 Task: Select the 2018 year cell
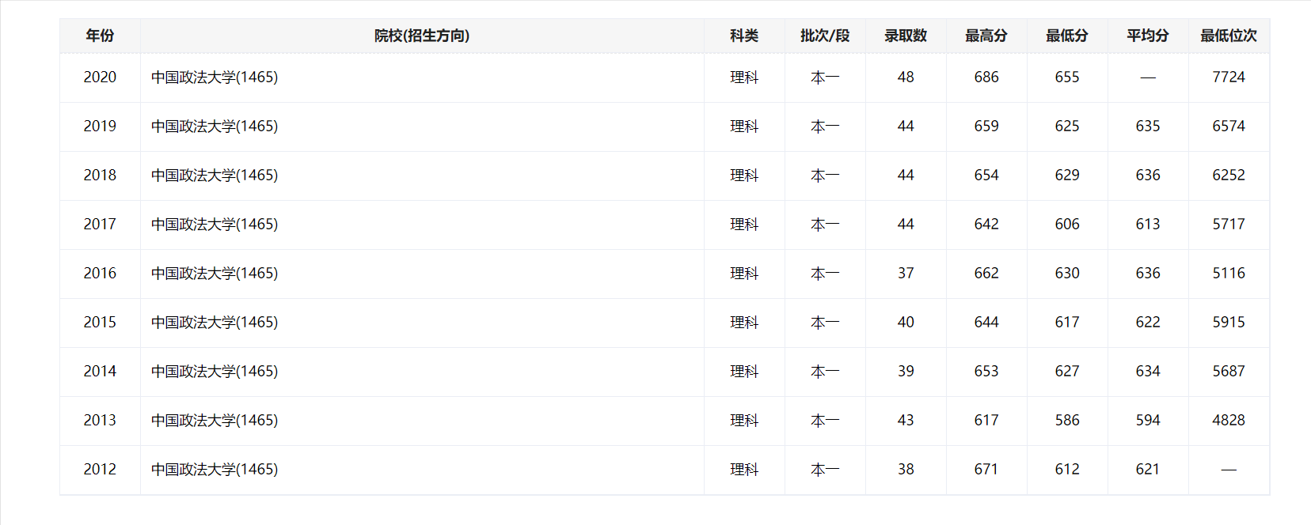click(x=100, y=175)
